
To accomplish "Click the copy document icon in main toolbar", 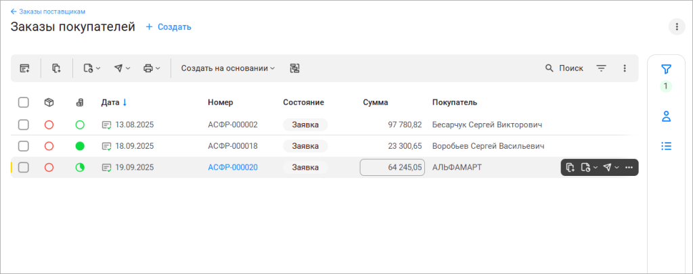I will pyautogui.click(x=57, y=68).
